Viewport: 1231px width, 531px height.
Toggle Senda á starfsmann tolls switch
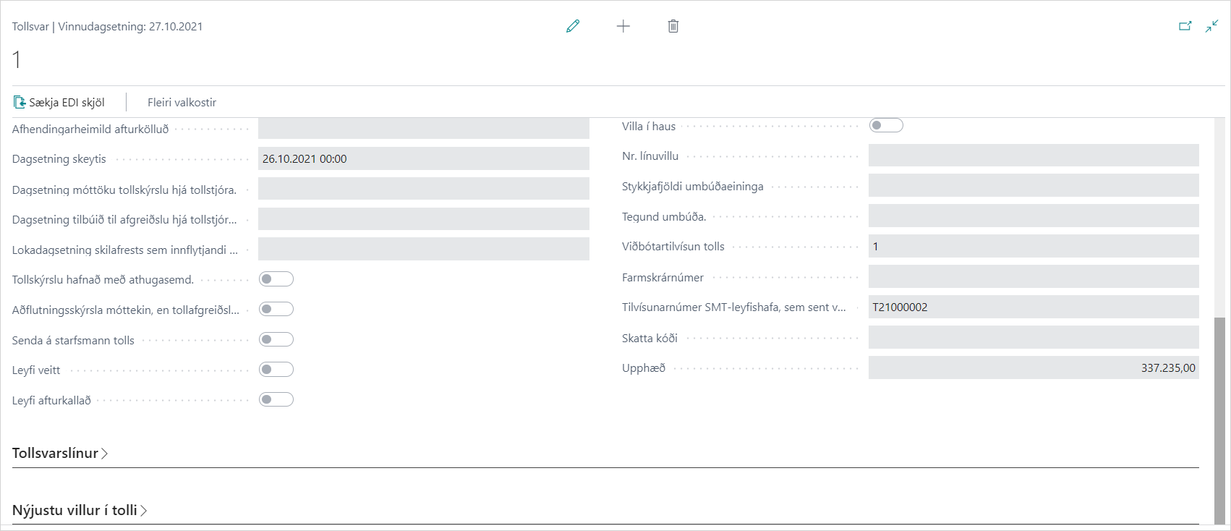[276, 339]
